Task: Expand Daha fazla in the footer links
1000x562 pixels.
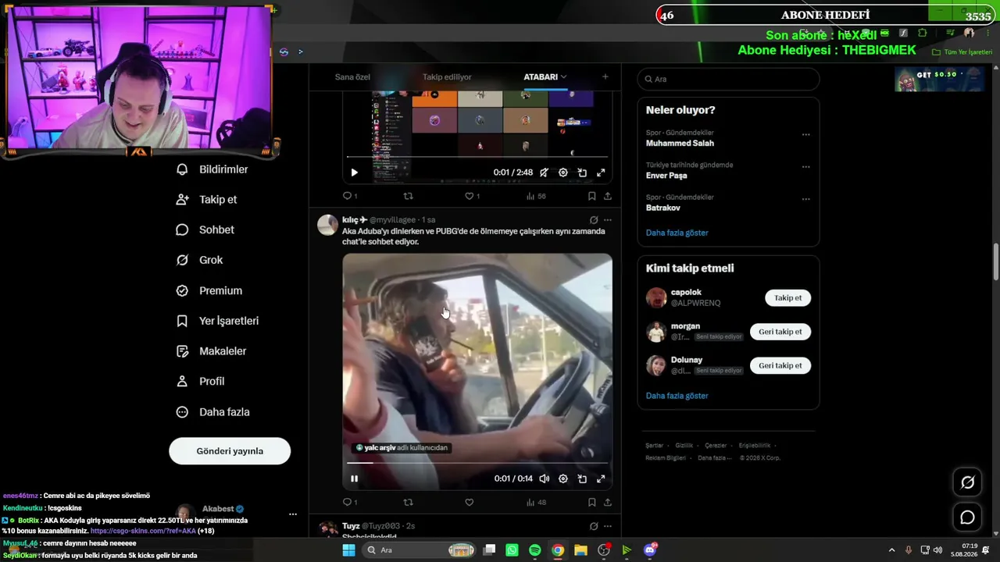Action: pos(713,457)
